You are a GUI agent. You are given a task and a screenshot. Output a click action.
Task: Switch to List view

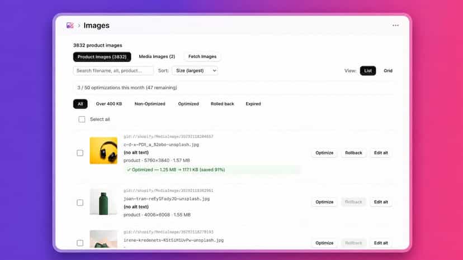(x=367, y=71)
